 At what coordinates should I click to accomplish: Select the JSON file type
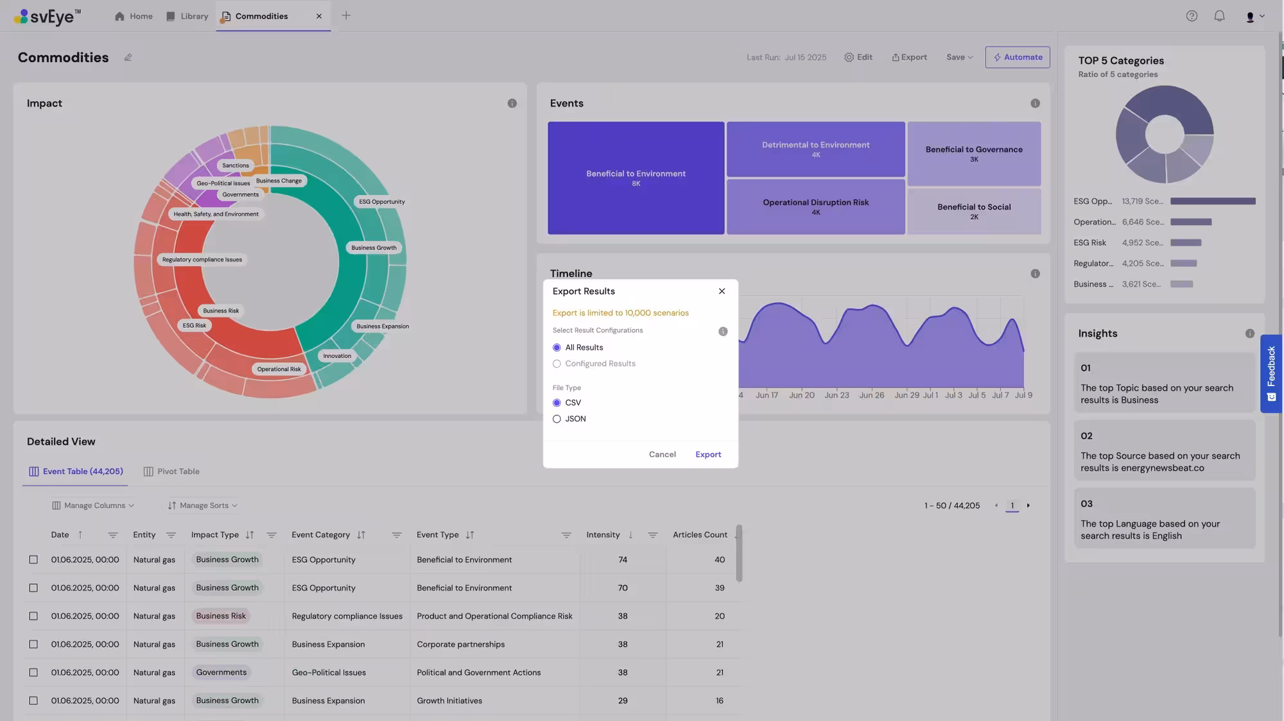(557, 419)
